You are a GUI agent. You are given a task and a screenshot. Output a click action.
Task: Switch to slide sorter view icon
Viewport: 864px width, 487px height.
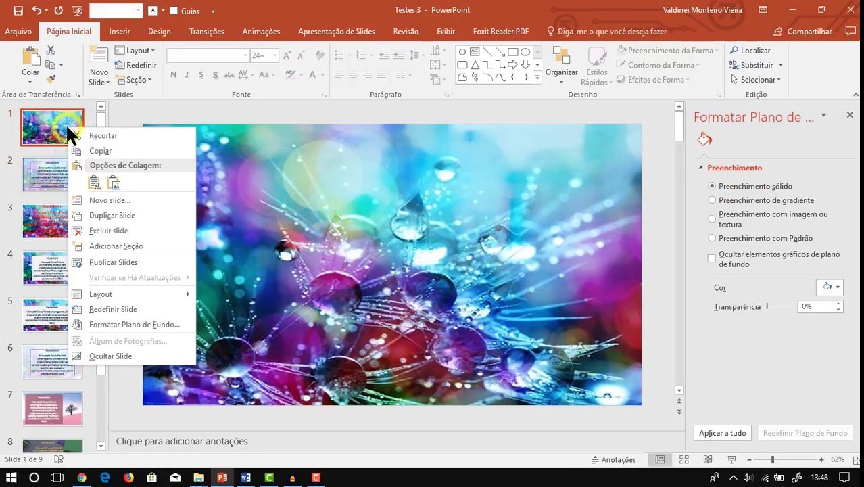tap(684, 460)
